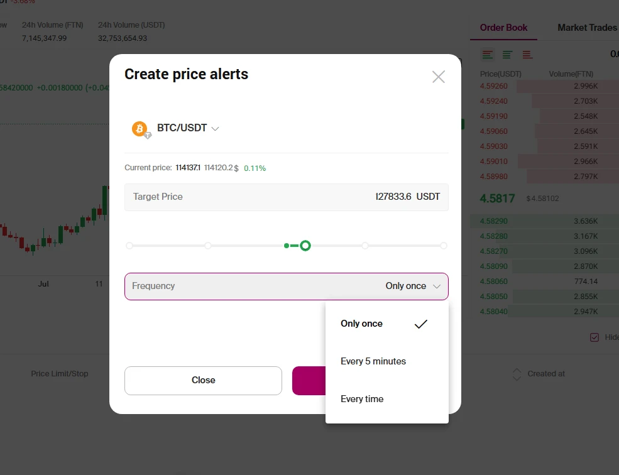Switch to the Market Trades tab
Viewport: 619px width, 475px height.
click(587, 28)
